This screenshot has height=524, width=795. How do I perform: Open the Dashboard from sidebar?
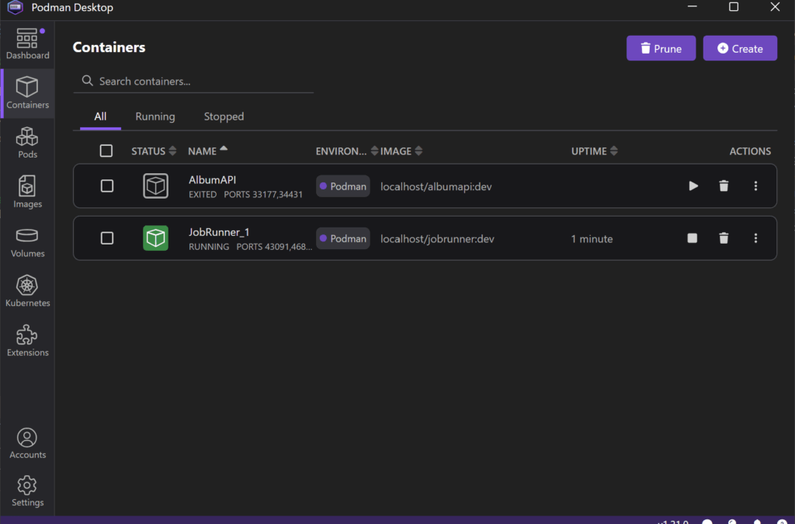pyautogui.click(x=27, y=44)
